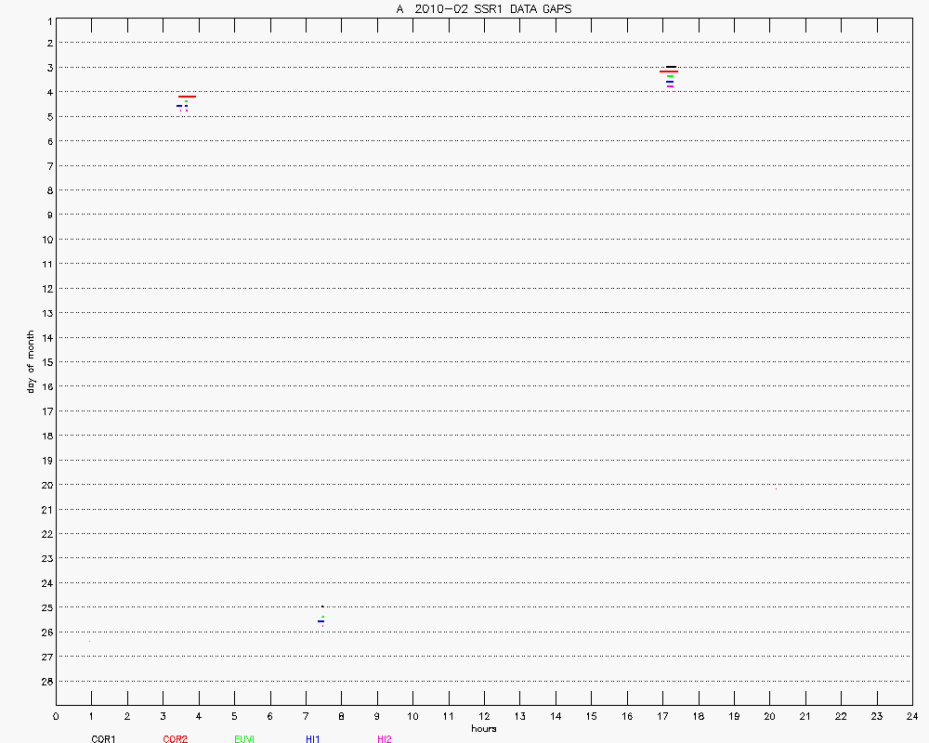Screen dimensions: 929x743
Task: Select the blue HI1 gap marker on day 25
Action: [x=321, y=621]
